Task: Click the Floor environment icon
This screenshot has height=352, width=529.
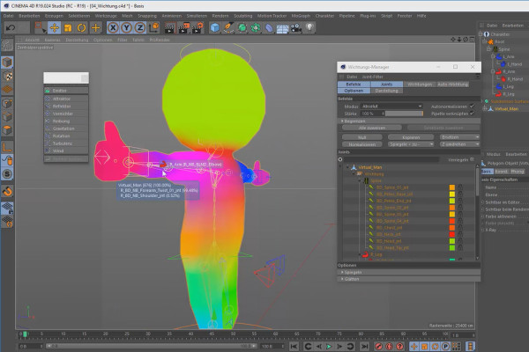Action: coord(282,28)
